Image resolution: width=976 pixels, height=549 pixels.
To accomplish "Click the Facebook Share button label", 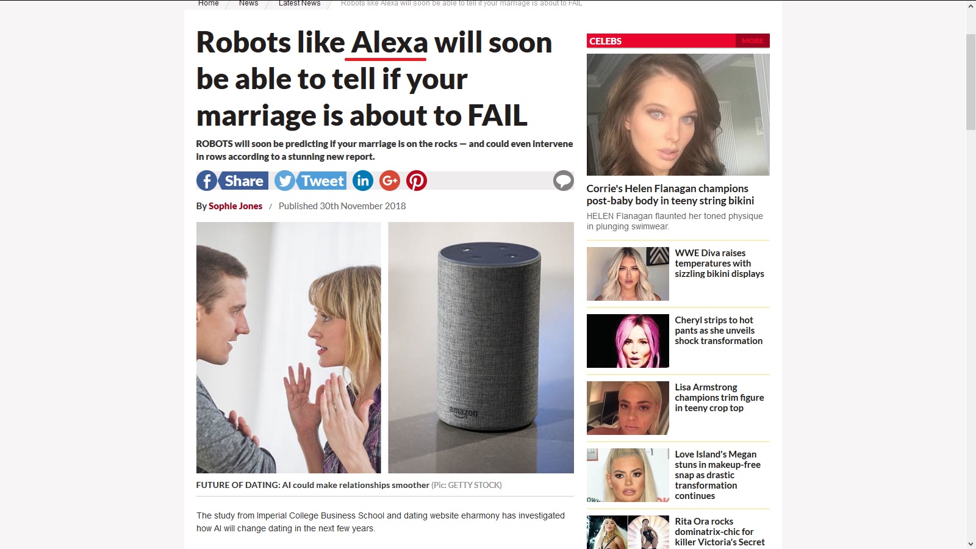I will (244, 181).
